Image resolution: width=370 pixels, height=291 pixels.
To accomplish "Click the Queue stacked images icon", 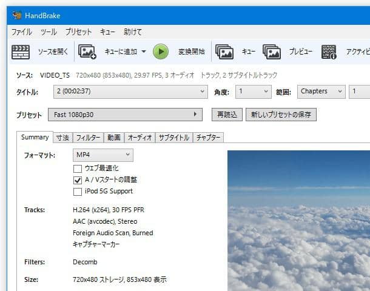I will [x=224, y=52].
